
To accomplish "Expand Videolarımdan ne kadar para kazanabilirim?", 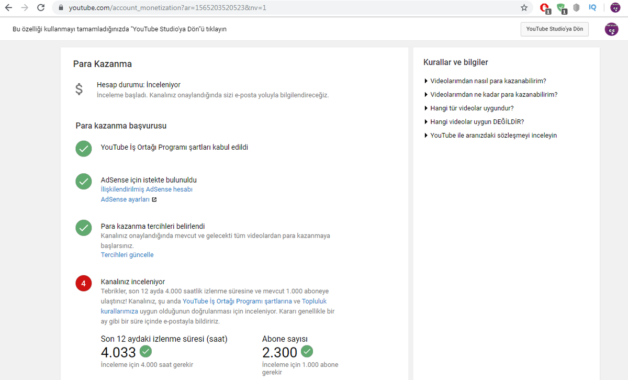I will click(x=490, y=95).
